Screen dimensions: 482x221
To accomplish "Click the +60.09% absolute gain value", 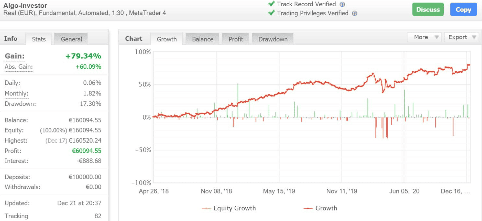I will point(88,67).
